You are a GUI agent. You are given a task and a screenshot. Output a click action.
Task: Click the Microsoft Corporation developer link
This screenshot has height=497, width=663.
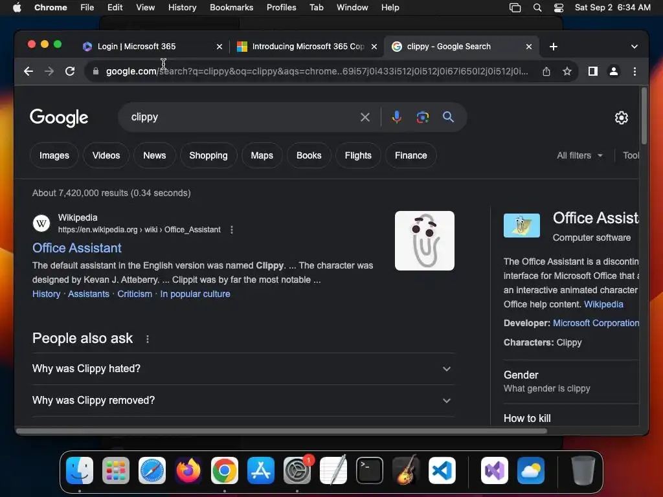(x=596, y=324)
